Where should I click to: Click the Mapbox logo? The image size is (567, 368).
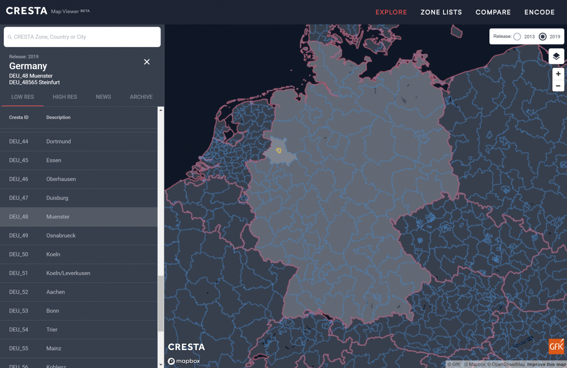pos(184,361)
